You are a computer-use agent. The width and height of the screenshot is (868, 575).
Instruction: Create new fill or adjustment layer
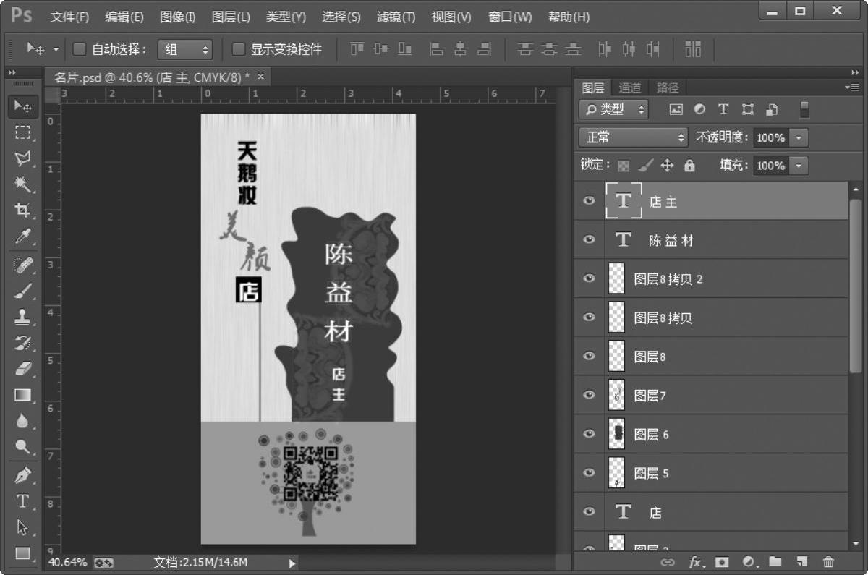(x=749, y=562)
